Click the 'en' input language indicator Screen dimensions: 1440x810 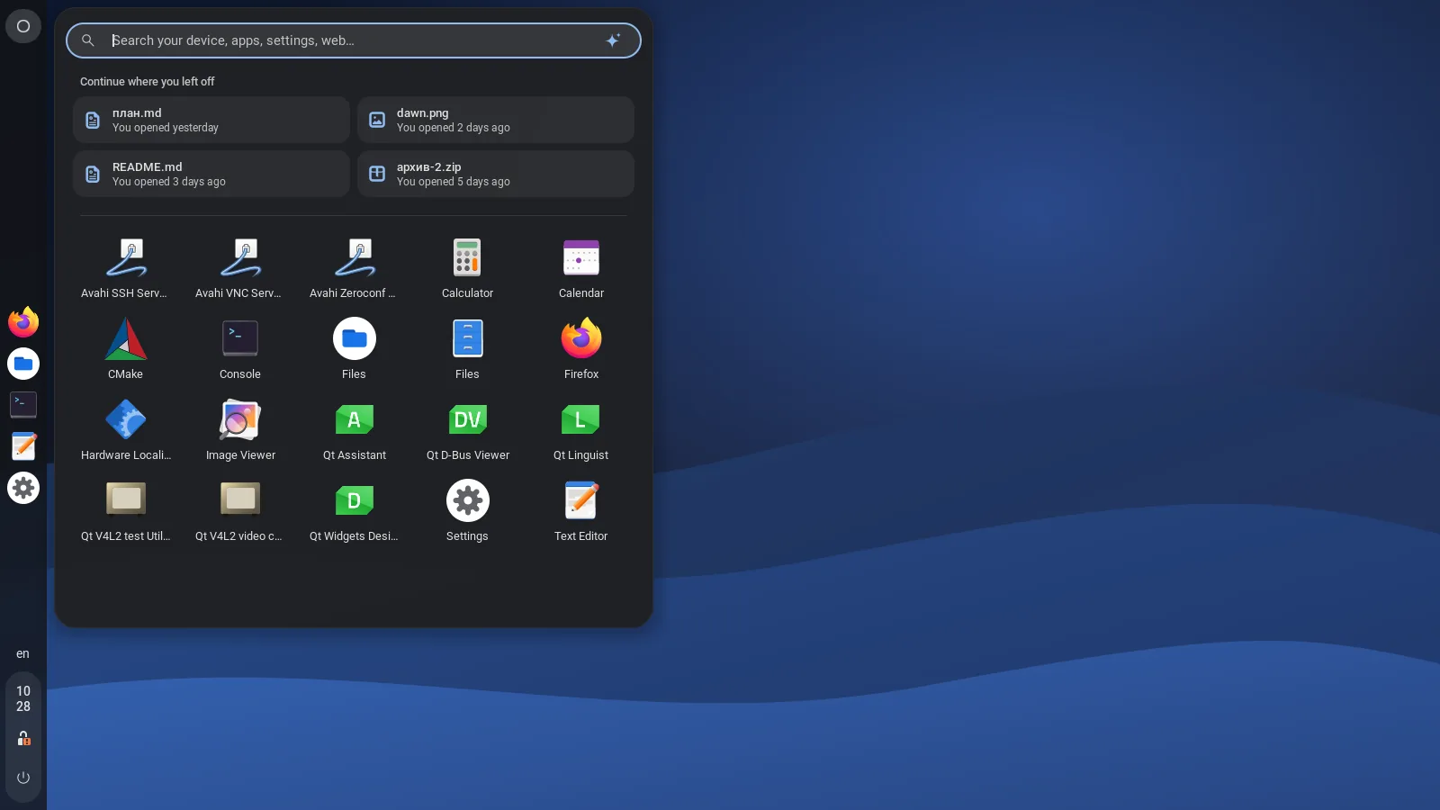[23, 653]
